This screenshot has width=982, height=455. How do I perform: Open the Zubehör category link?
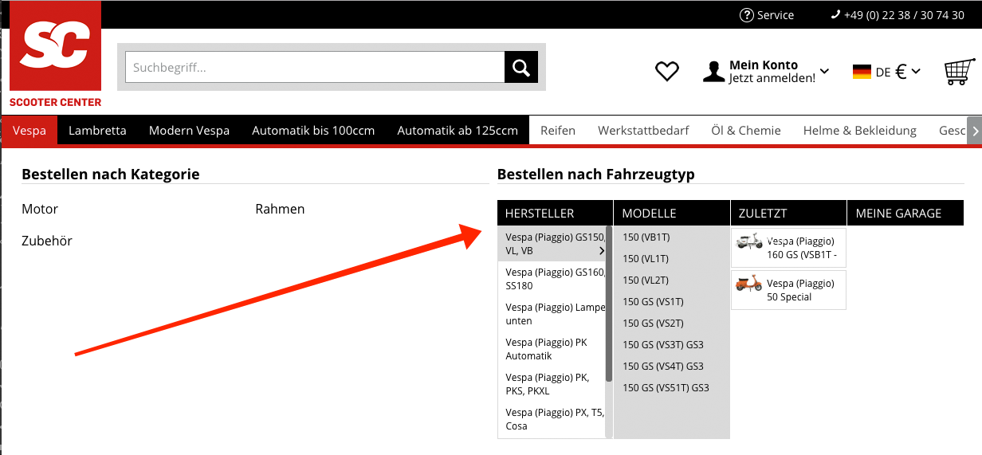pos(47,241)
